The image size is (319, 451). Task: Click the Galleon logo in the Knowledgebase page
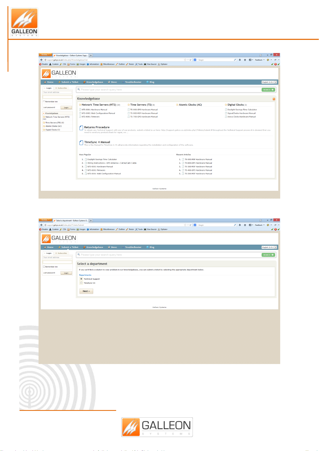[59, 73]
